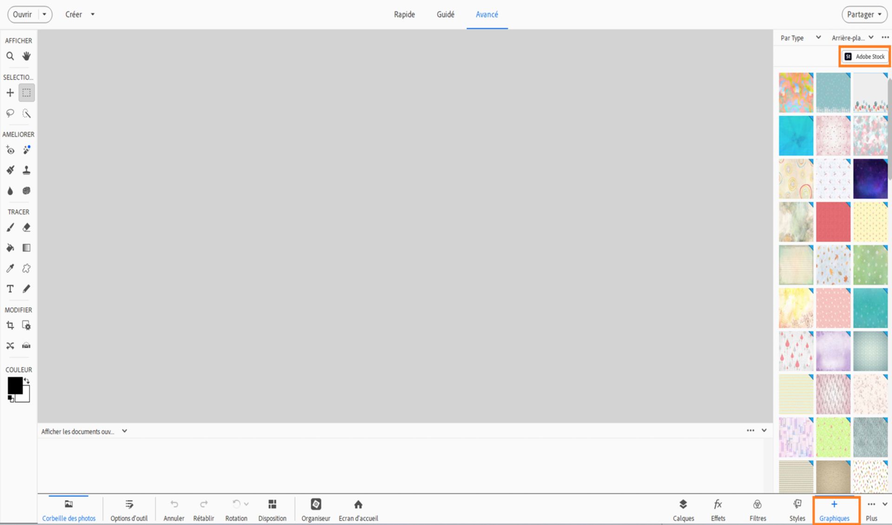Reset colors to default black and white

click(x=11, y=399)
